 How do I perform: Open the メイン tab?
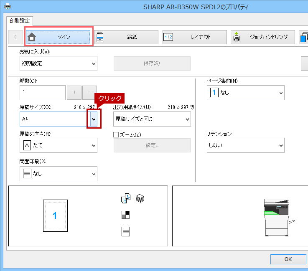tap(58, 37)
